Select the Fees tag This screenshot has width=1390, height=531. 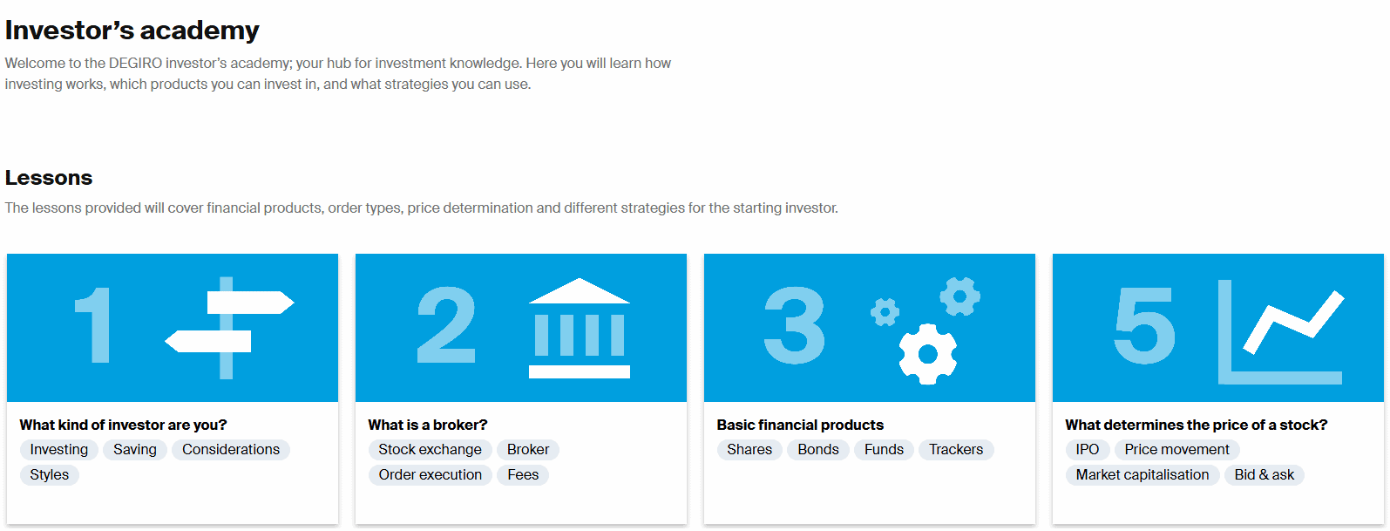point(523,475)
